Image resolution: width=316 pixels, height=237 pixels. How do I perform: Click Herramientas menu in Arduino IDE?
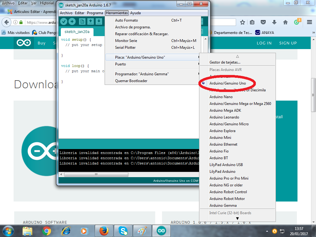coord(117,13)
